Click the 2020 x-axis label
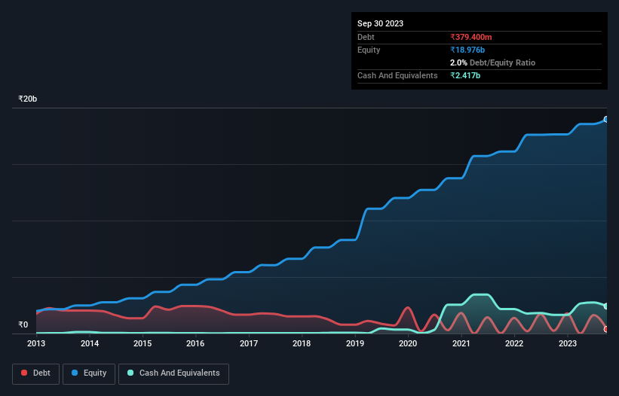 [408, 343]
